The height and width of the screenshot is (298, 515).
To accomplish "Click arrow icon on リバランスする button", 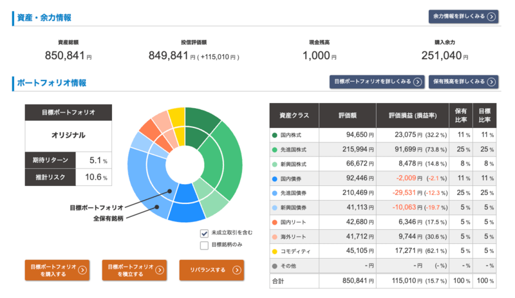I will click(x=237, y=270).
